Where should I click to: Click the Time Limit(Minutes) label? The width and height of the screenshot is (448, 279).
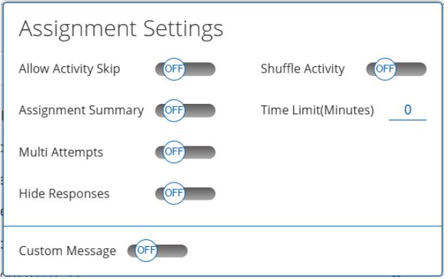pyautogui.click(x=317, y=110)
